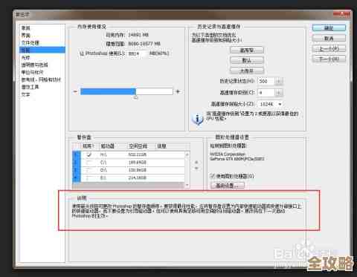Click the 214.38GB free space cell
The height and width of the screenshot is (277, 357).
(138, 177)
